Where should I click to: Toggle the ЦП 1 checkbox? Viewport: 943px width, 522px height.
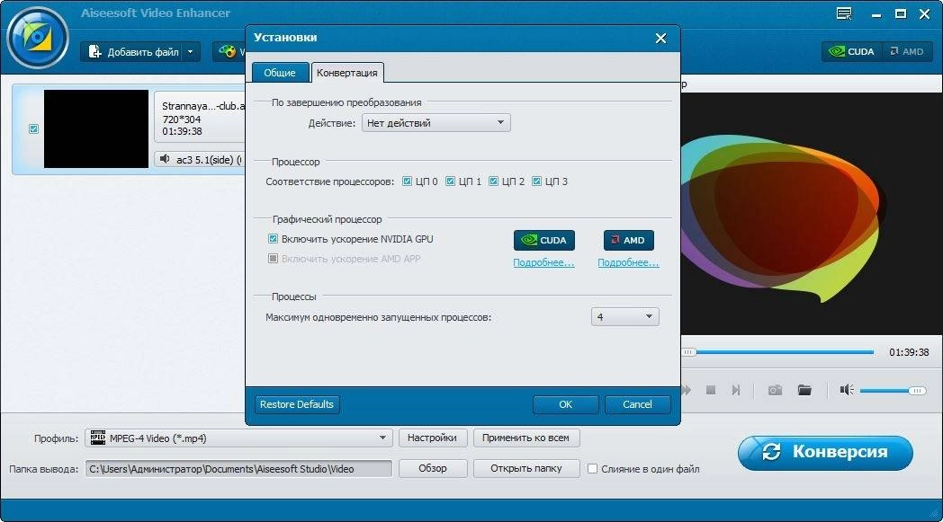point(451,181)
